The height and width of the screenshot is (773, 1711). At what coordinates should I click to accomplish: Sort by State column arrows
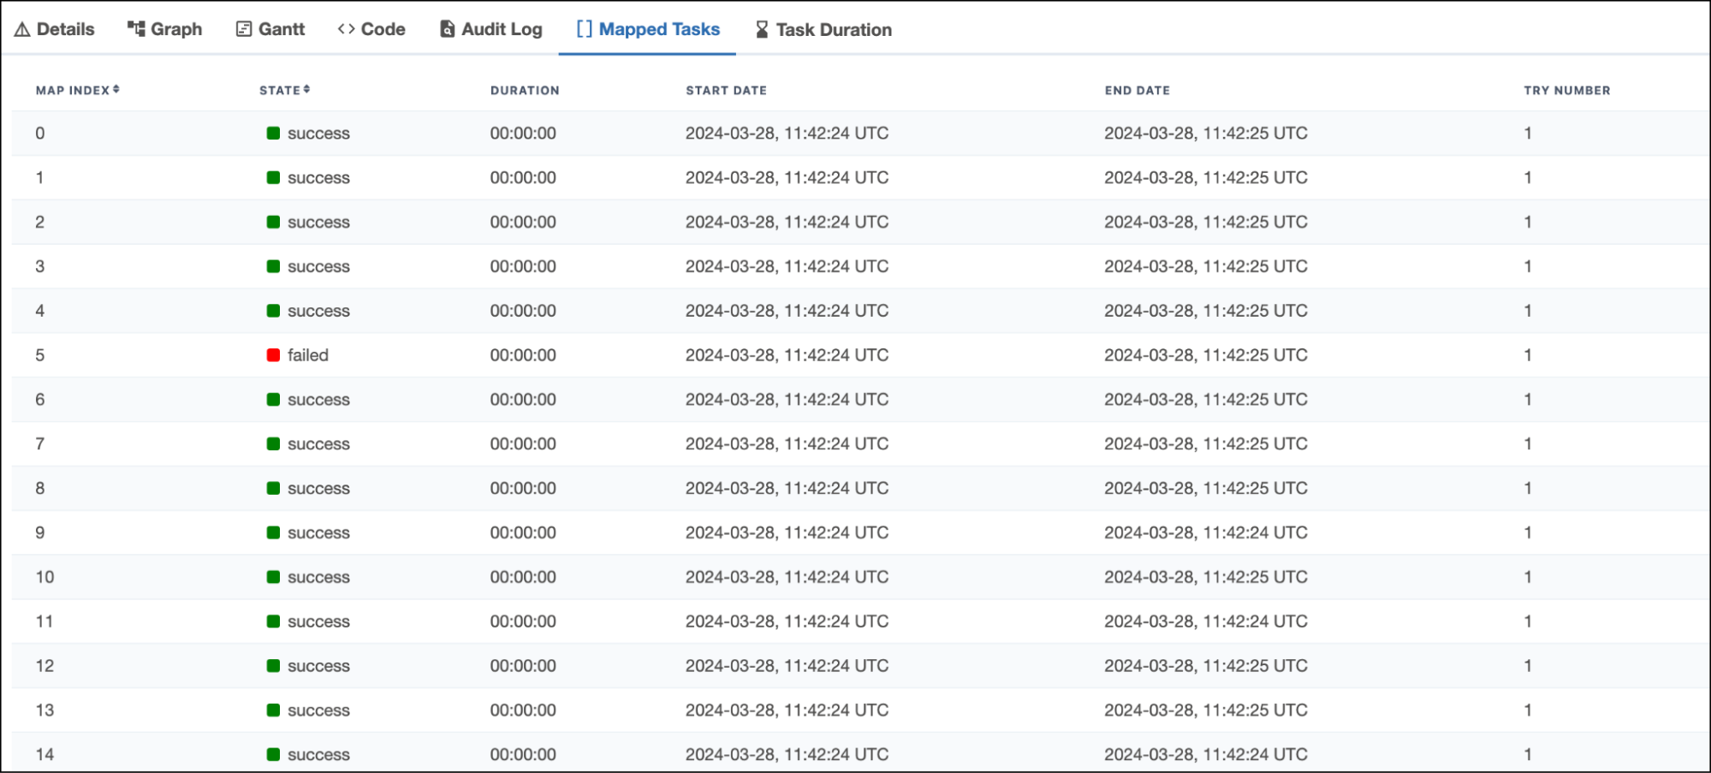[x=306, y=89]
